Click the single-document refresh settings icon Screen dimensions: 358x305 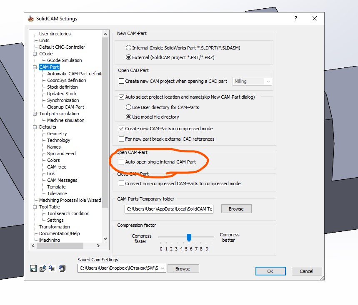pyautogui.click(x=52, y=268)
